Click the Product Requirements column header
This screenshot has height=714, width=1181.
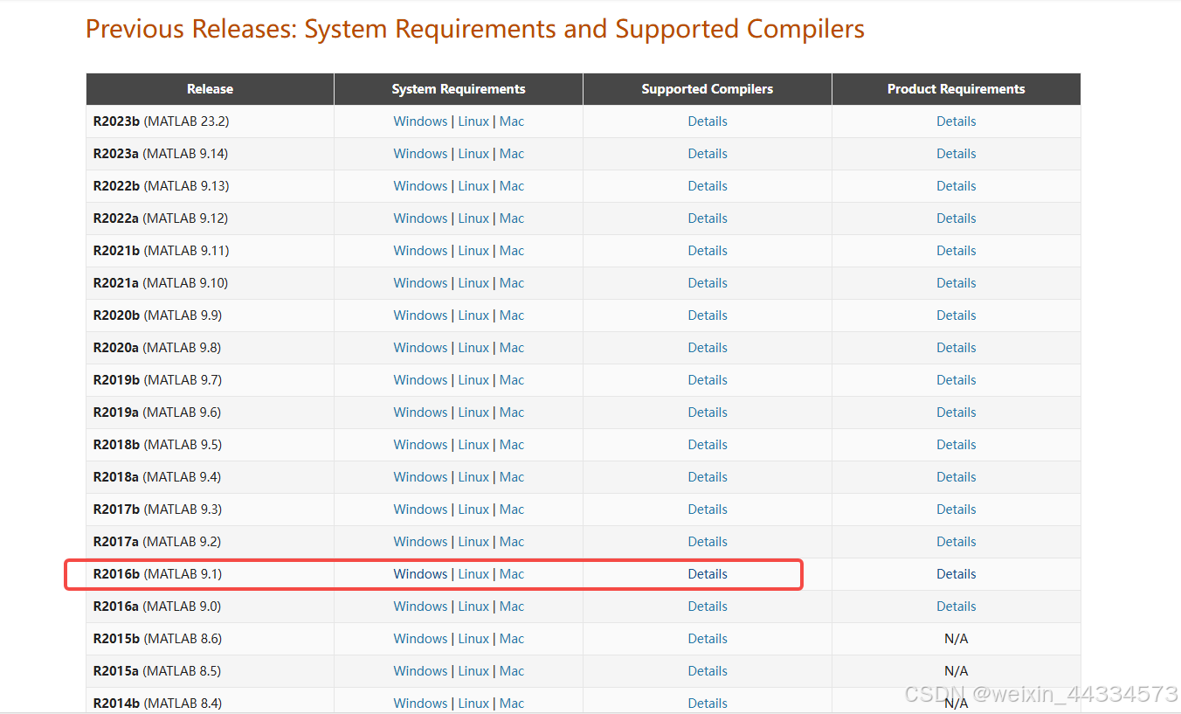click(957, 89)
